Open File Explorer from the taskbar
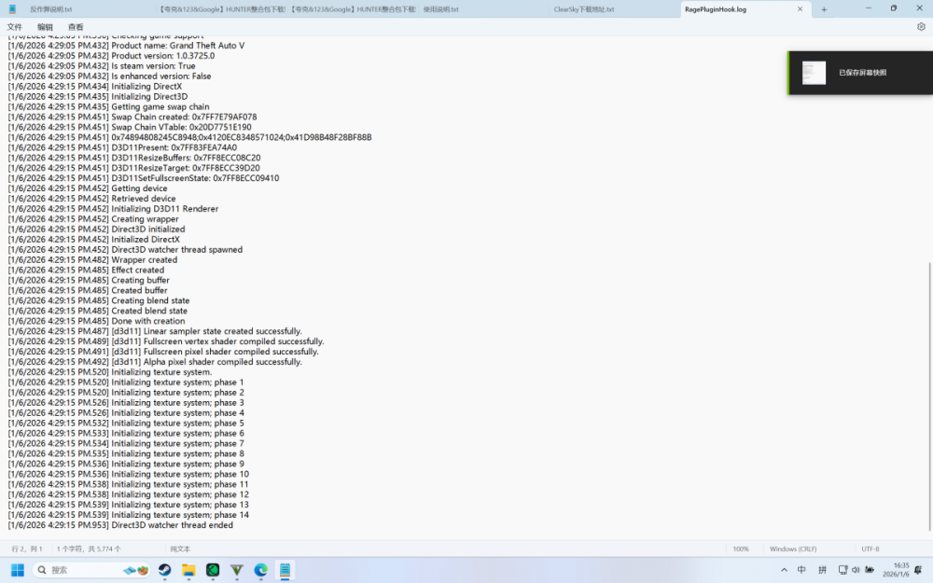The width and height of the screenshot is (933, 583). (189, 570)
